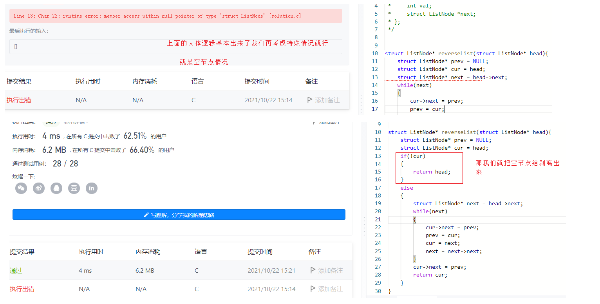
Task: Click the 语言 column header in the lower table
Action: 201,252
